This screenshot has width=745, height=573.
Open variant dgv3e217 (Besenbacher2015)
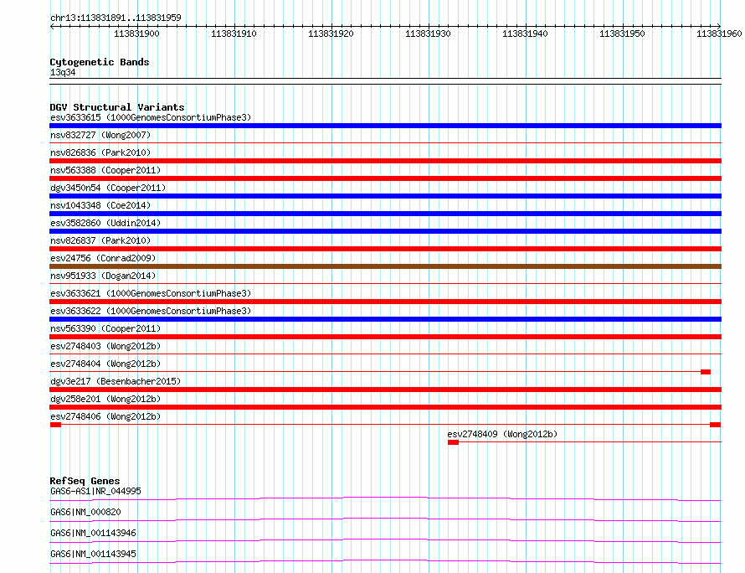pos(116,381)
